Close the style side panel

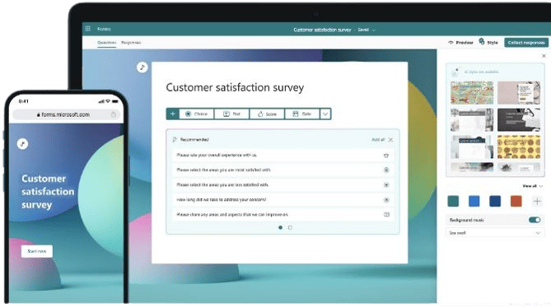pyautogui.click(x=544, y=56)
